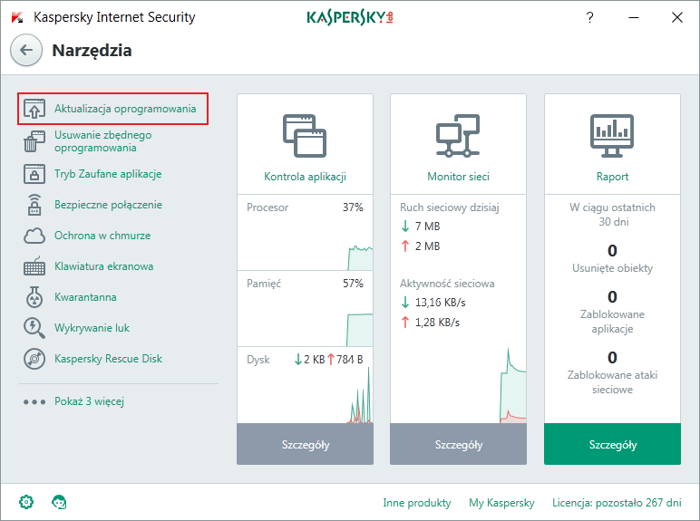Click the Kaspersky logo in the title bar
Image resolution: width=700 pixels, height=521 pixels.
point(350,17)
